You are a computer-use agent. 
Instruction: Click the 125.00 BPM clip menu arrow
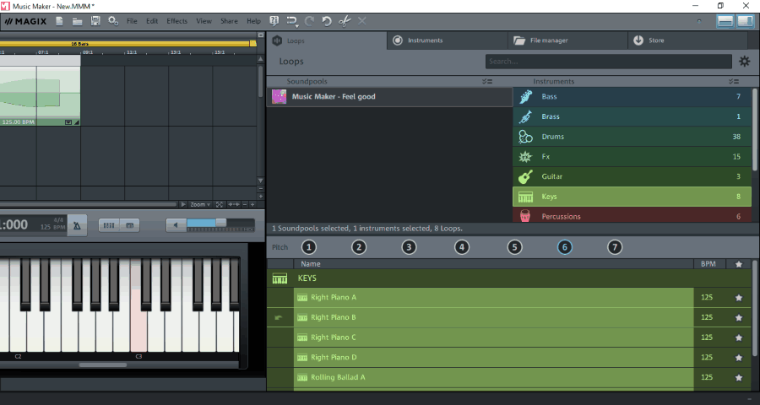(68, 122)
